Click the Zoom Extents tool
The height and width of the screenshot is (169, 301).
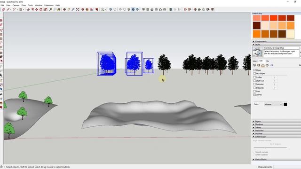(77, 9)
